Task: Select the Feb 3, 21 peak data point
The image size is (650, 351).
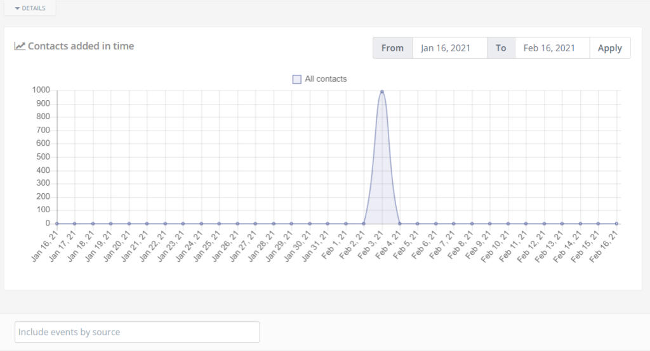Action: pyautogui.click(x=381, y=92)
